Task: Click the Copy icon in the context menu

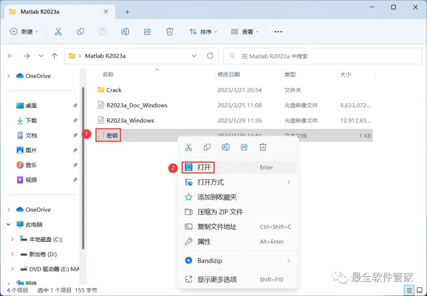Action: (207, 147)
